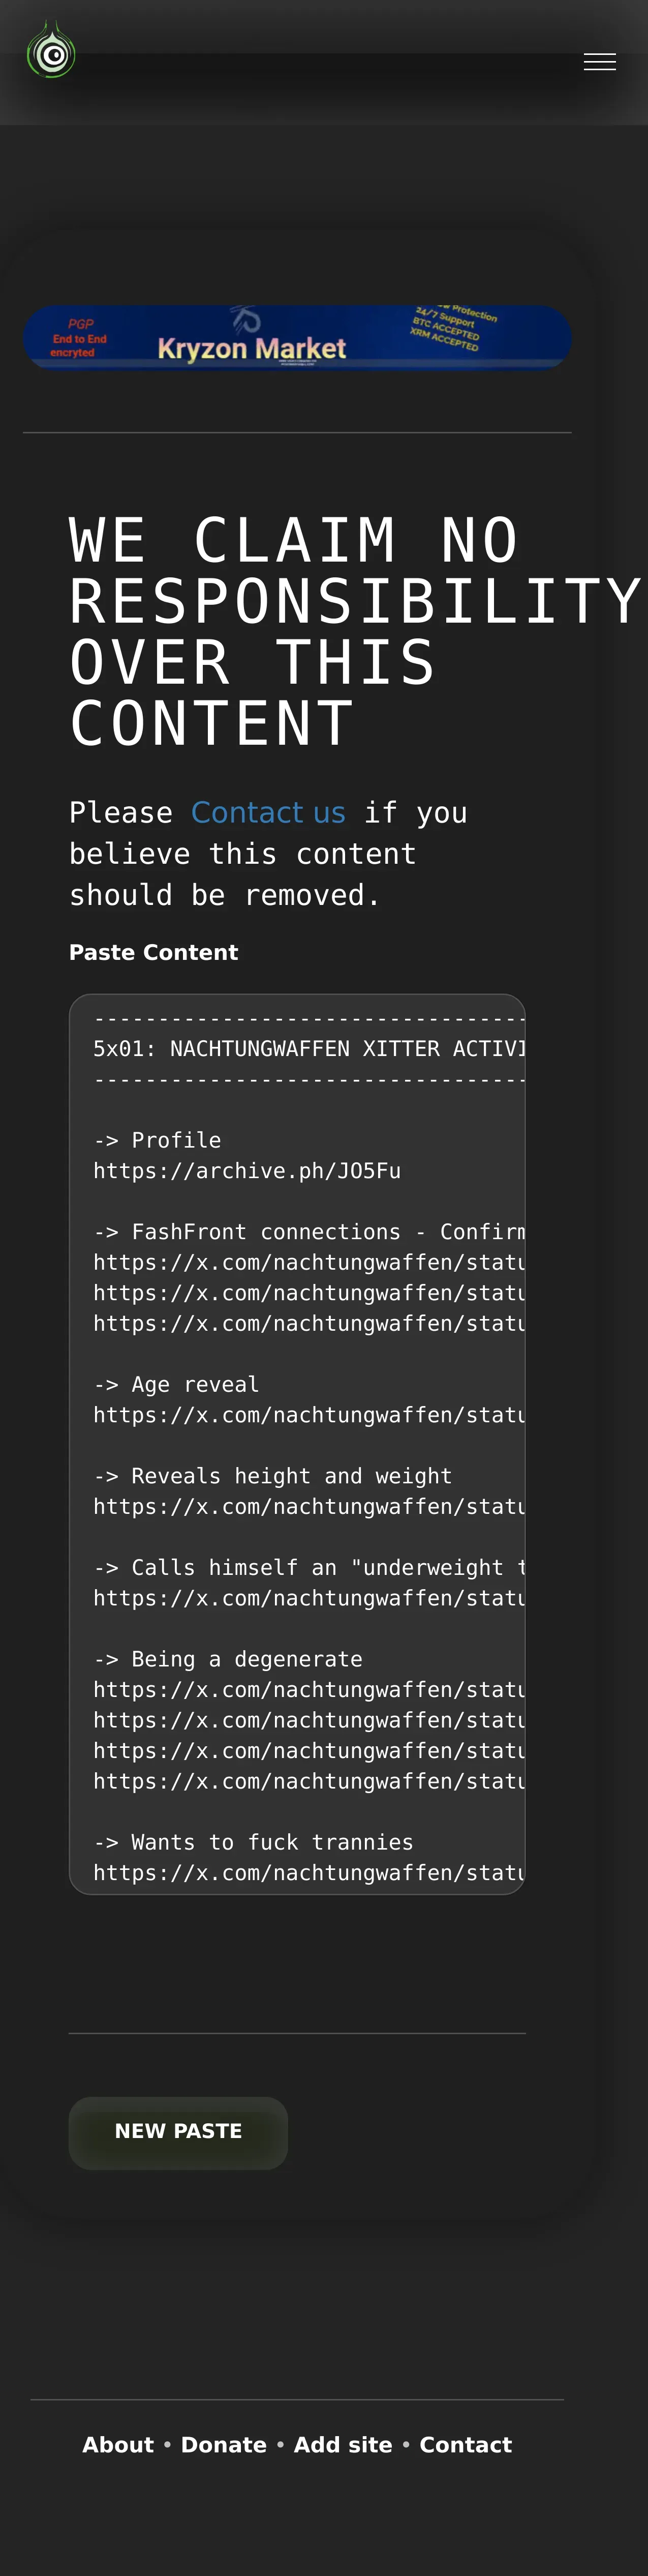Click the paste title line "5x01"
The height and width of the screenshot is (2576, 648).
[x=307, y=1049]
